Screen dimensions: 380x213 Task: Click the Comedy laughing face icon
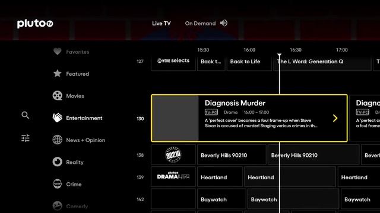(58, 206)
